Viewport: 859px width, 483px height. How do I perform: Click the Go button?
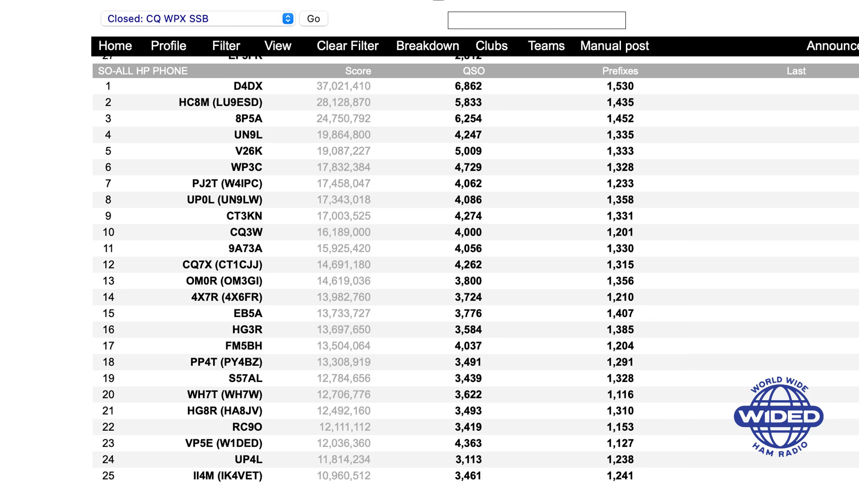(x=313, y=19)
